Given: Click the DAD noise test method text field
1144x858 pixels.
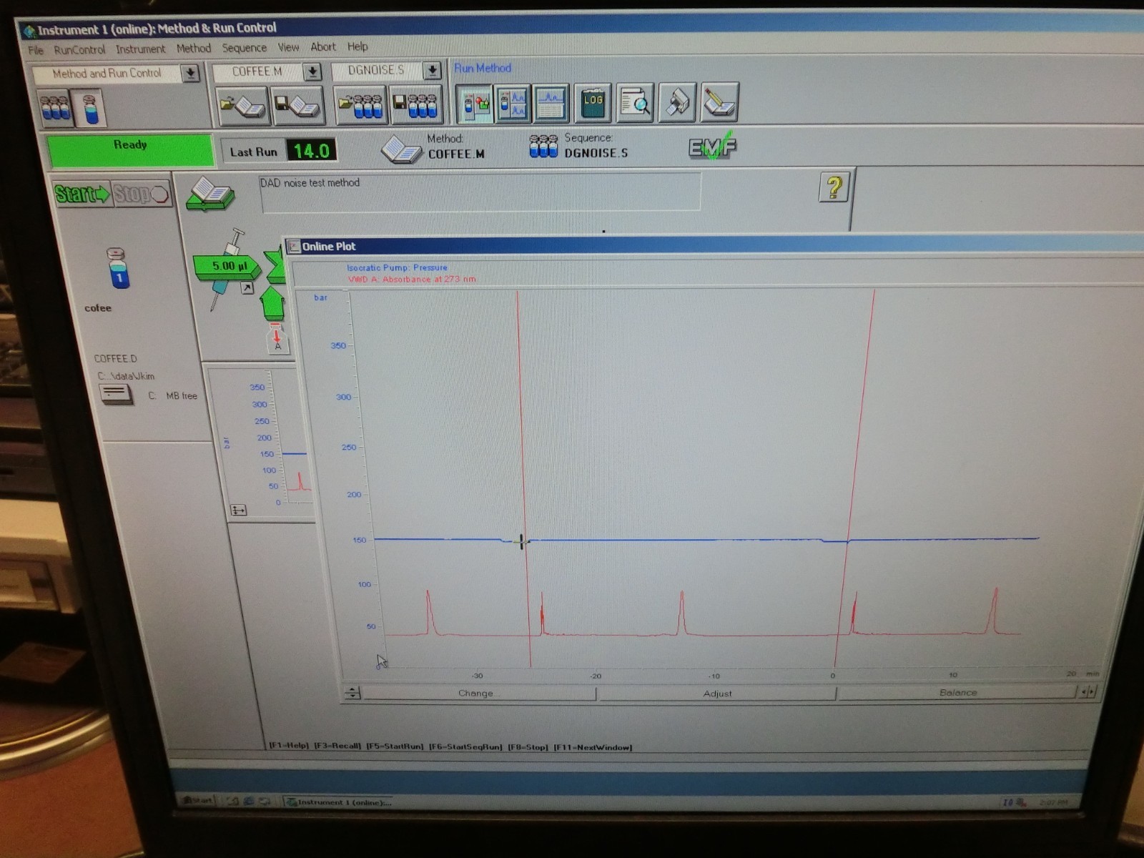Looking at the screenshot, I should point(480,192).
